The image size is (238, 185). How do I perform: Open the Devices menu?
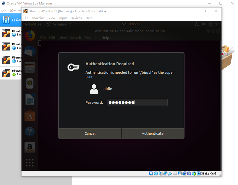(76, 18)
